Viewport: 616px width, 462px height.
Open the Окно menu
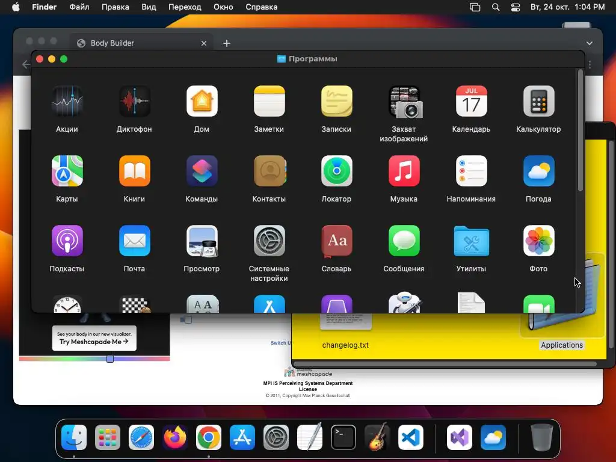point(223,7)
